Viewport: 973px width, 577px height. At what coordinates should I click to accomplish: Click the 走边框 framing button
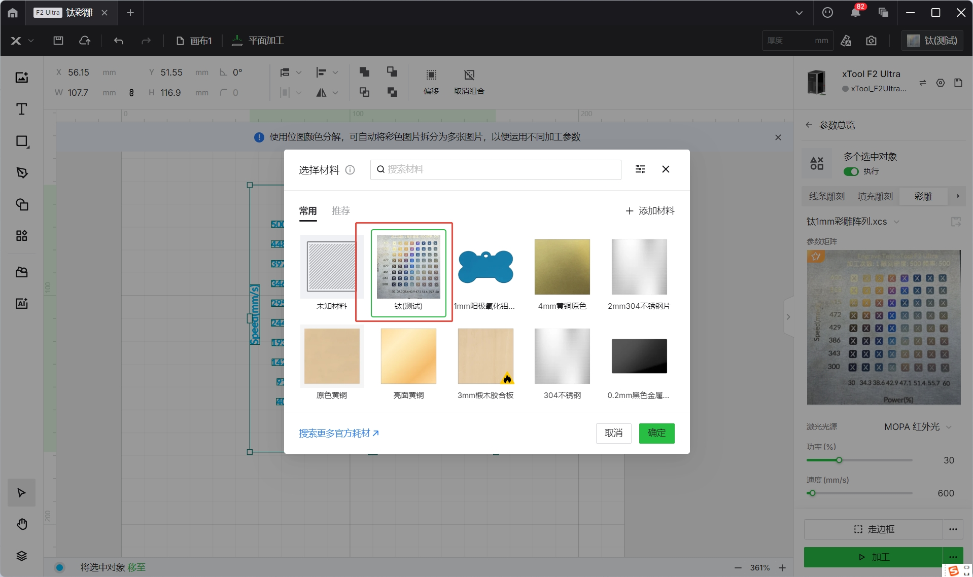pyautogui.click(x=874, y=529)
